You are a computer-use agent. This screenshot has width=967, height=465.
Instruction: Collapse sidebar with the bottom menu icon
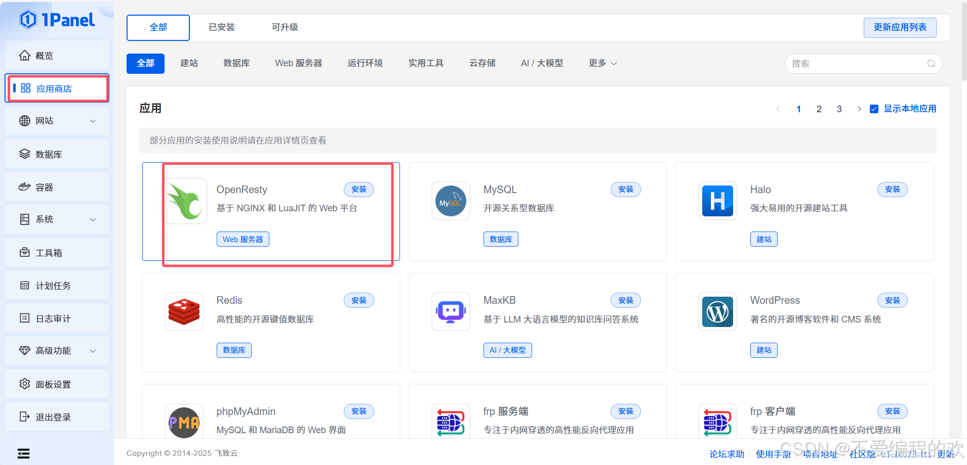click(x=24, y=453)
